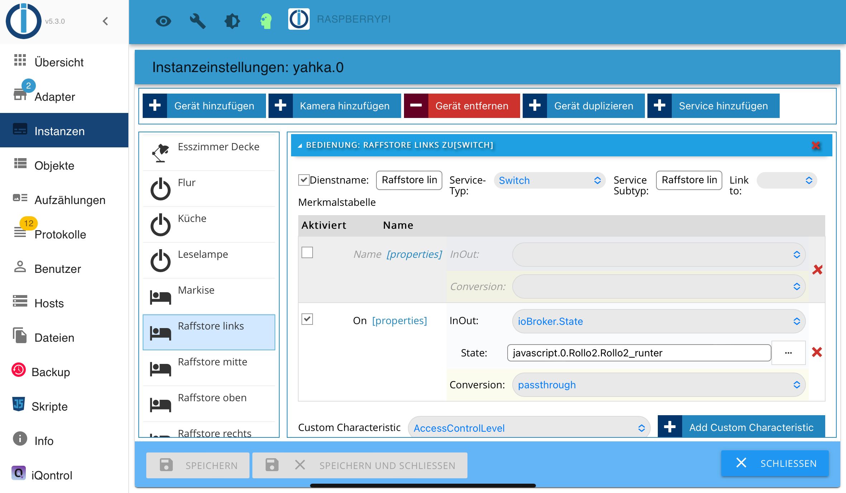The image size is (846, 493).
Task: Click the green expert mode head icon
Action: tap(266, 21)
